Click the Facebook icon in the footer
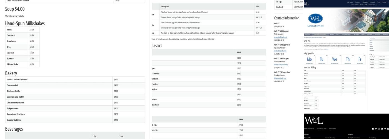The image size is (389, 139). pos(373,129)
